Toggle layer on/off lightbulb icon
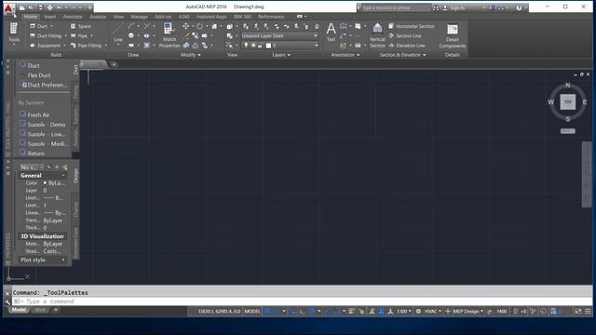Screen dimensions: 596x335 pos(246,46)
